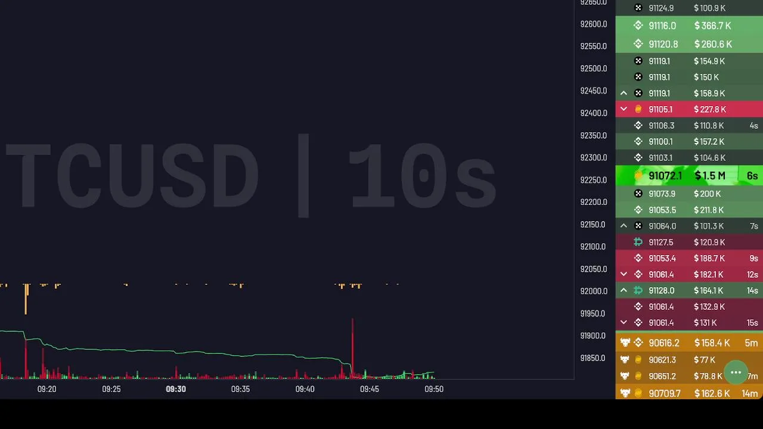Click the exchange icon beside 91064.0
Image resolution: width=763 pixels, height=429 pixels.
point(638,226)
